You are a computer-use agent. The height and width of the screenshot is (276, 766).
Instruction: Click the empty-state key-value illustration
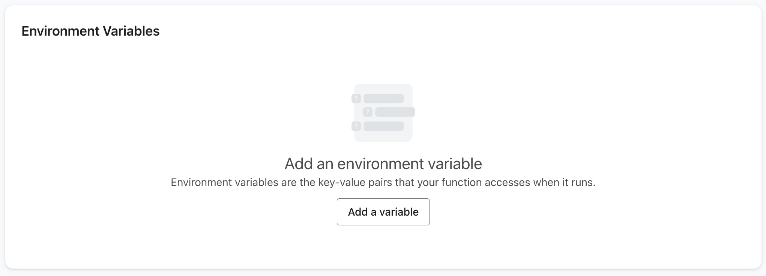tap(383, 112)
